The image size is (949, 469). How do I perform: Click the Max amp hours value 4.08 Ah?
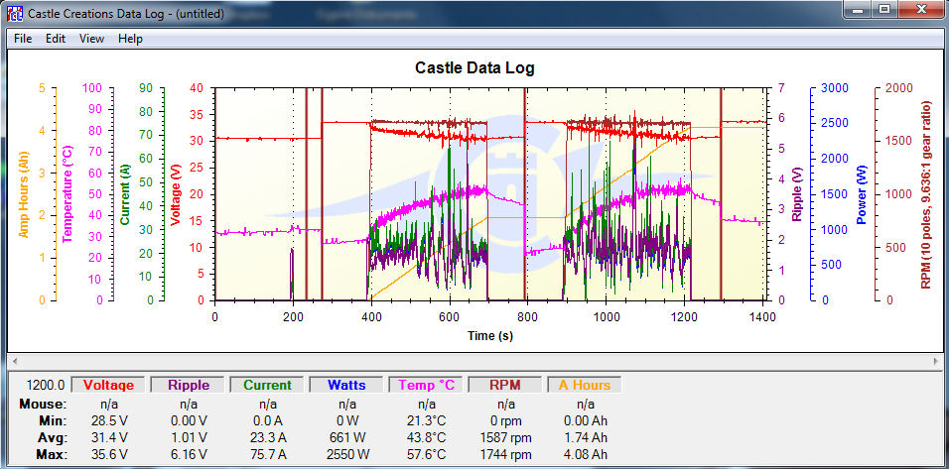pos(585,454)
